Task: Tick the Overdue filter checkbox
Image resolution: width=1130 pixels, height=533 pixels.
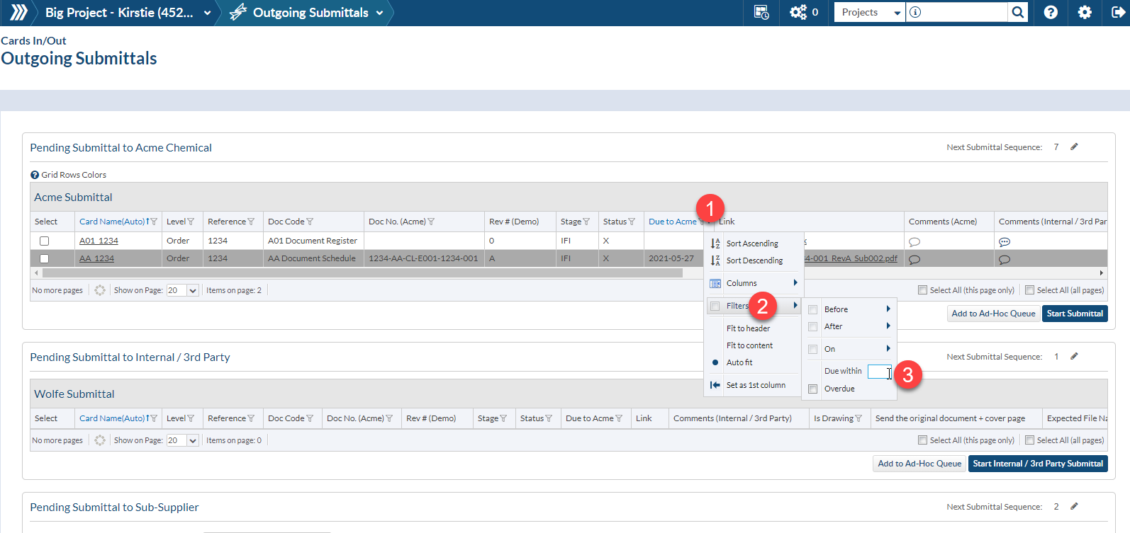Action: tap(813, 389)
